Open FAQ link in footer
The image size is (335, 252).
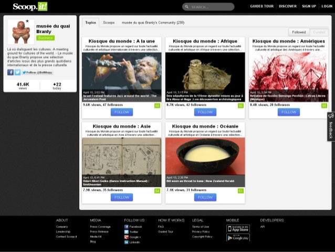pyautogui.click(x=161, y=227)
